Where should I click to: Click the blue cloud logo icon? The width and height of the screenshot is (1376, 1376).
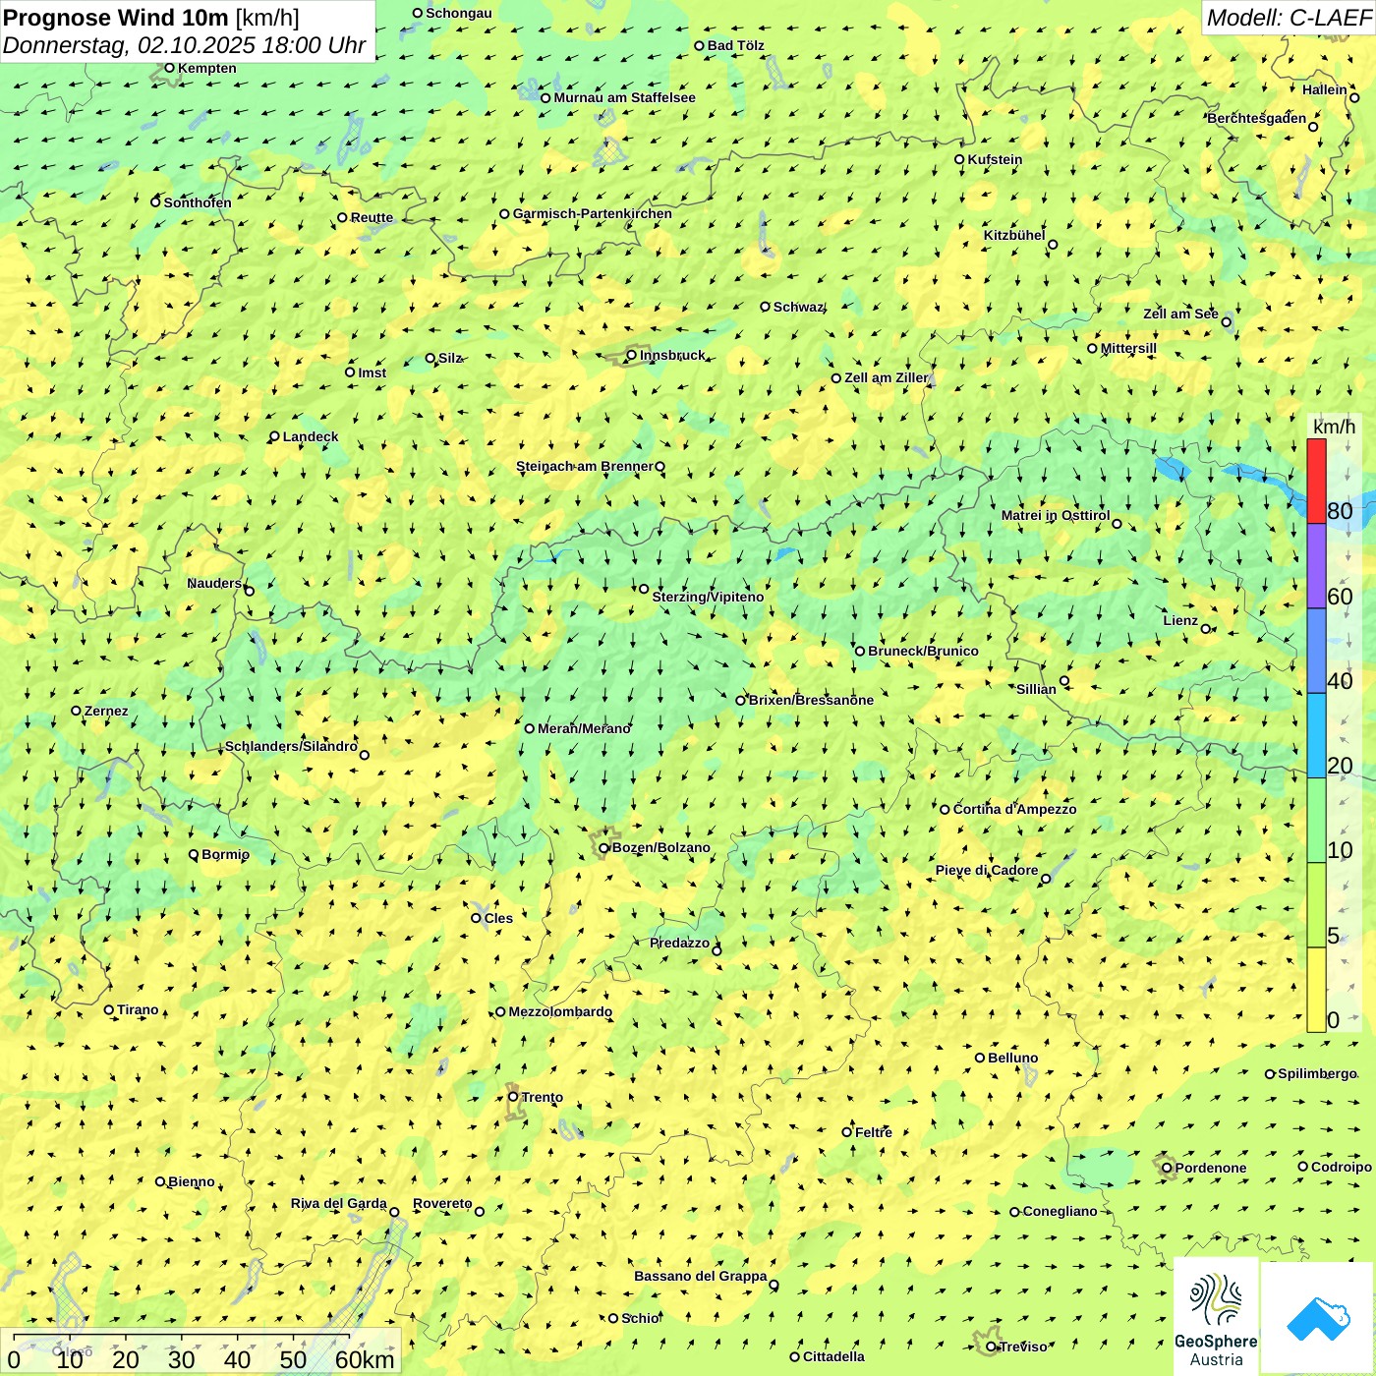pyautogui.click(x=1318, y=1319)
